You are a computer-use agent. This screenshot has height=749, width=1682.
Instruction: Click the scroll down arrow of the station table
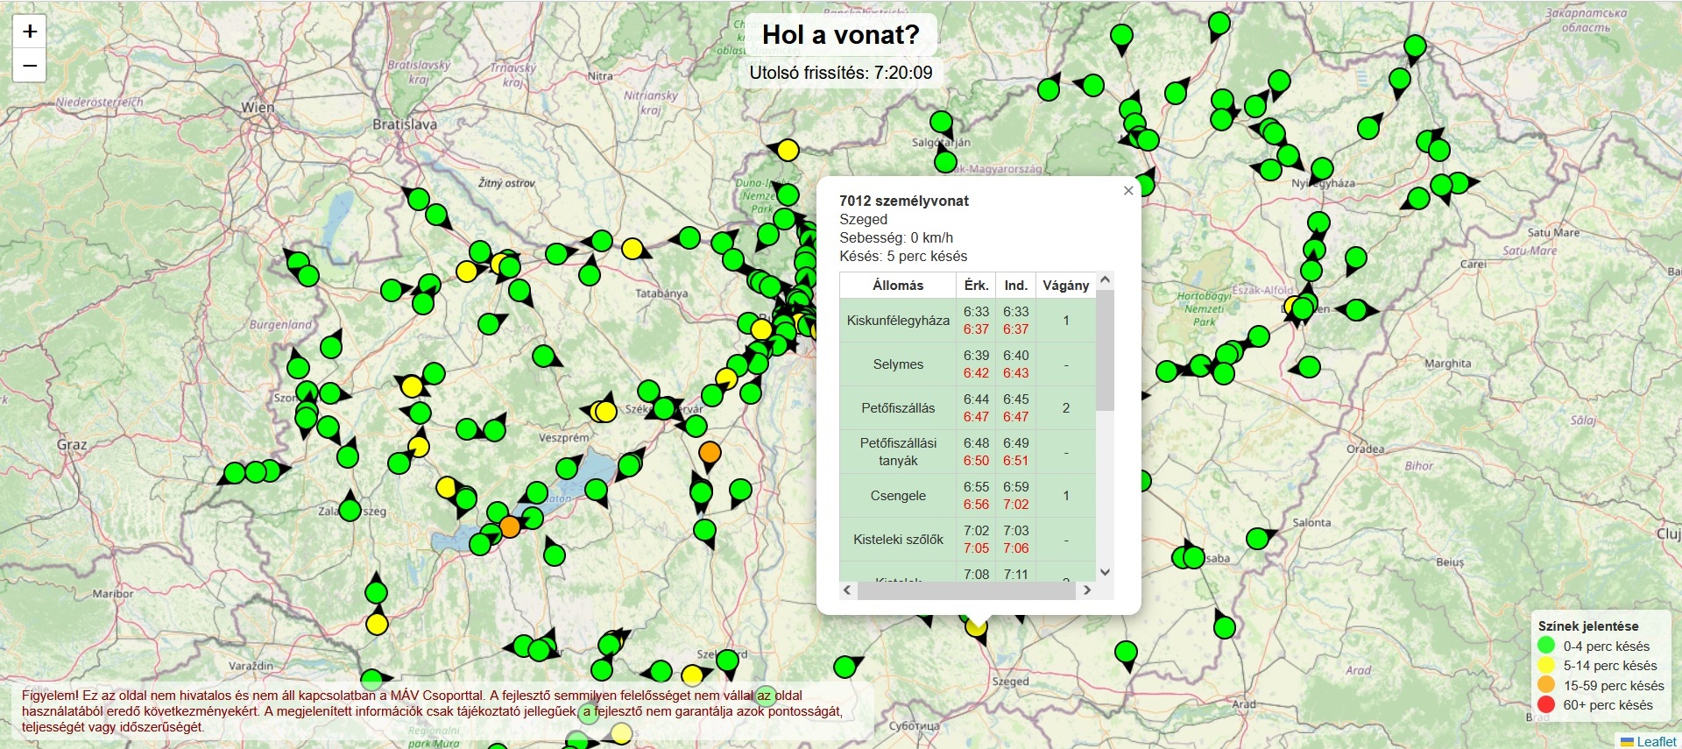point(1105,572)
